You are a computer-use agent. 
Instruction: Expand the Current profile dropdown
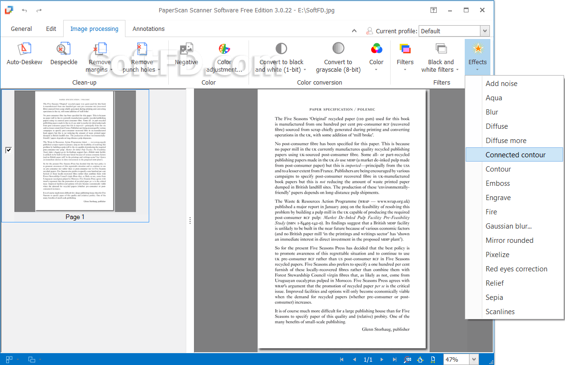pos(485,31)
